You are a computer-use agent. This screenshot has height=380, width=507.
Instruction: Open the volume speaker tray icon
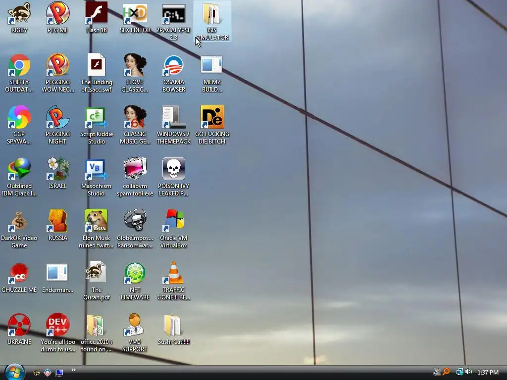(x=468, y=372)
